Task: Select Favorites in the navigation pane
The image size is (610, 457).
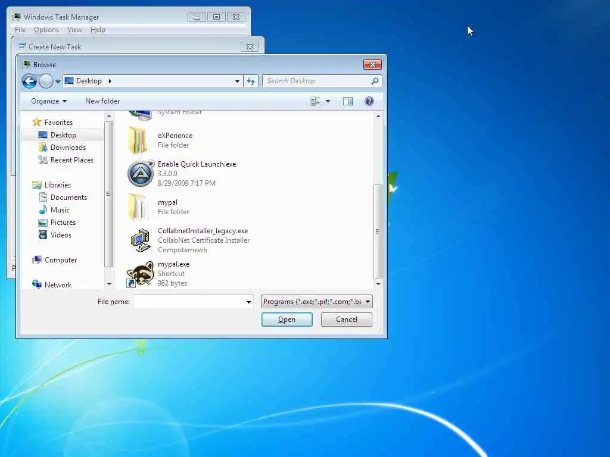Action: (58, 123)
